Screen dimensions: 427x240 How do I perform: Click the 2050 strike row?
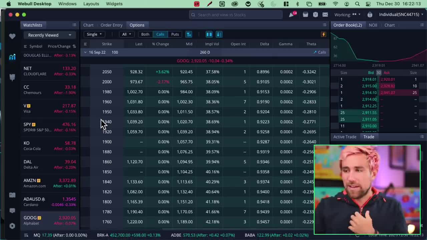(205, 72)
